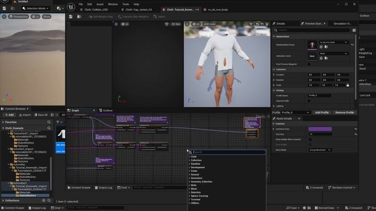
Task: Open the preview viewport options menu icon
Action: pyautogui.click(x=187, y=24)
